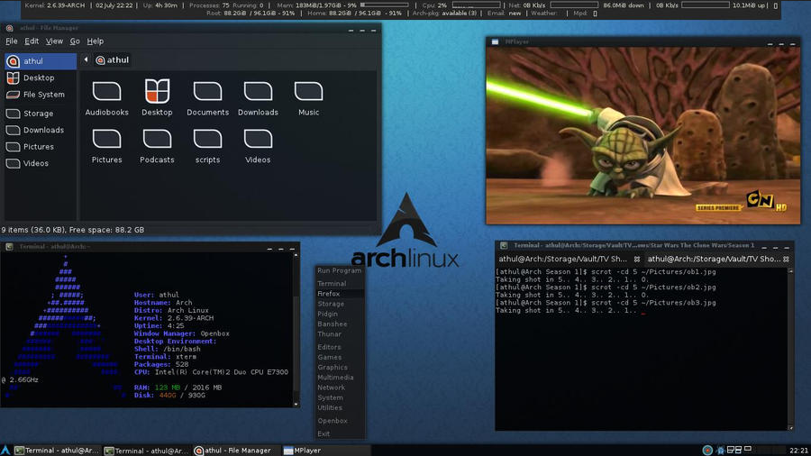The width and height of the screenshot is (811, 456).
Task: Click the athul path bar button
Action: coord(113,60)
